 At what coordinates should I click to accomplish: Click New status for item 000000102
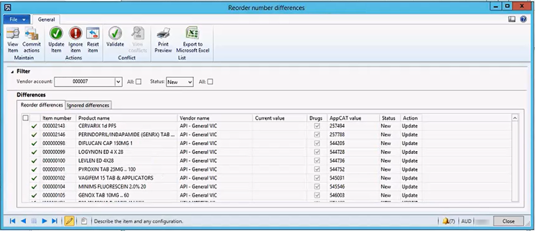386,178
